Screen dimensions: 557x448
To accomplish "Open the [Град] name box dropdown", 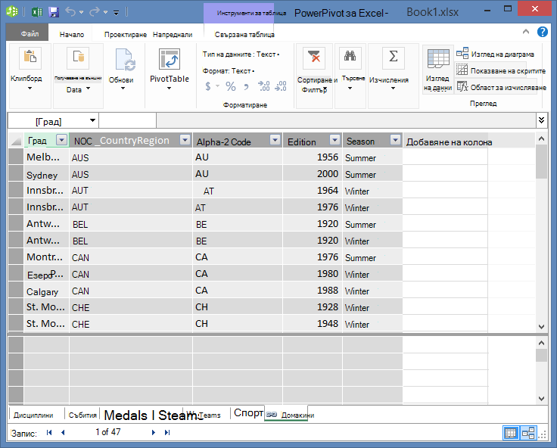I will tap(93, 120).
